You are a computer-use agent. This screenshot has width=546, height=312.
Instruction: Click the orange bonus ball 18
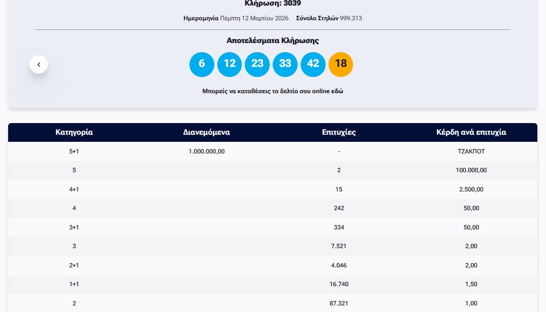tap(341, 64)
